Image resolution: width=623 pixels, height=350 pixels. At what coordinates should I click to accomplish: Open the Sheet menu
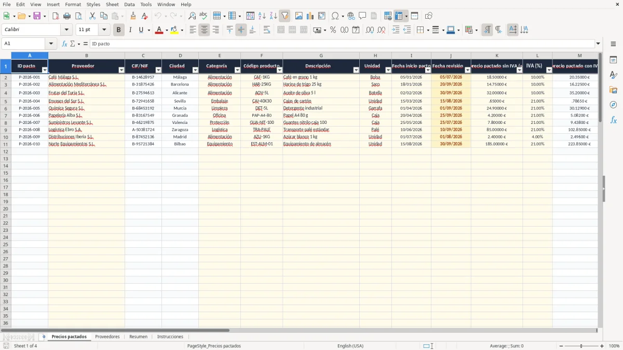click(112, 4)
